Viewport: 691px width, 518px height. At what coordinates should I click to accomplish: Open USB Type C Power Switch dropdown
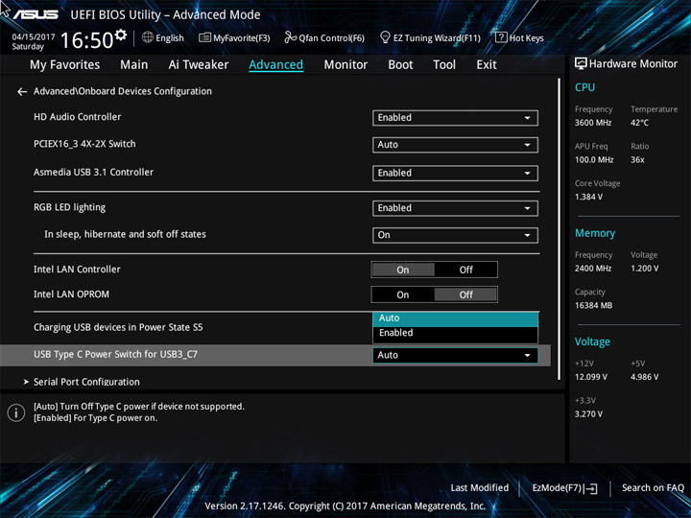[x=455, y=355]
